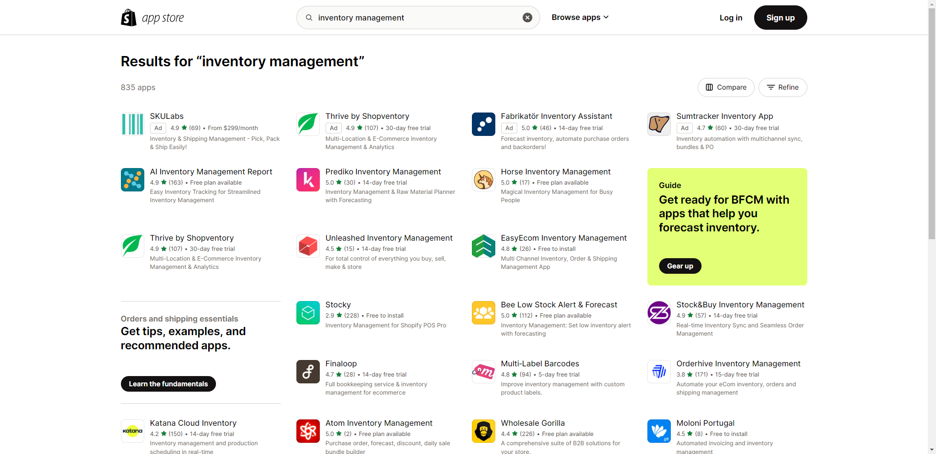The width and height of the screenshot is (936, 454).
Task: Open Unleashed Inventory Management title link
Action: [x=389, y=238]
